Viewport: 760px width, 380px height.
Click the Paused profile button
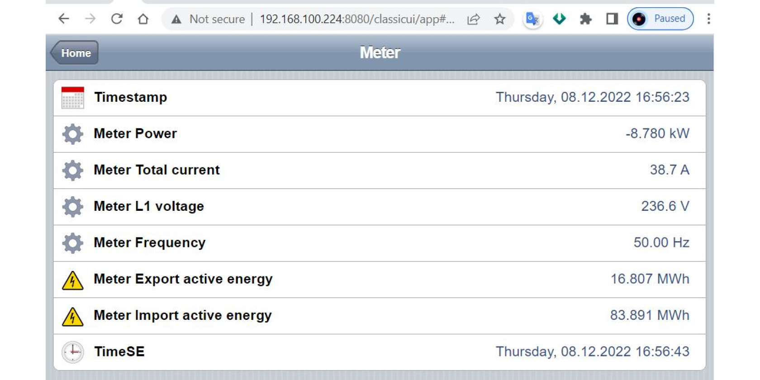[x=660, y=19]
